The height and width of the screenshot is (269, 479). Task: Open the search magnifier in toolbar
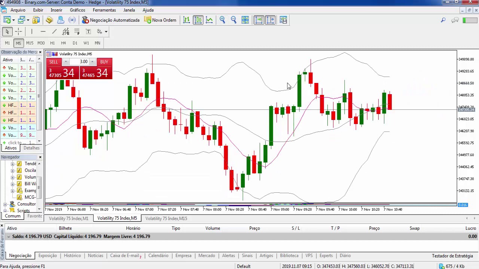[x=443, y=20]
